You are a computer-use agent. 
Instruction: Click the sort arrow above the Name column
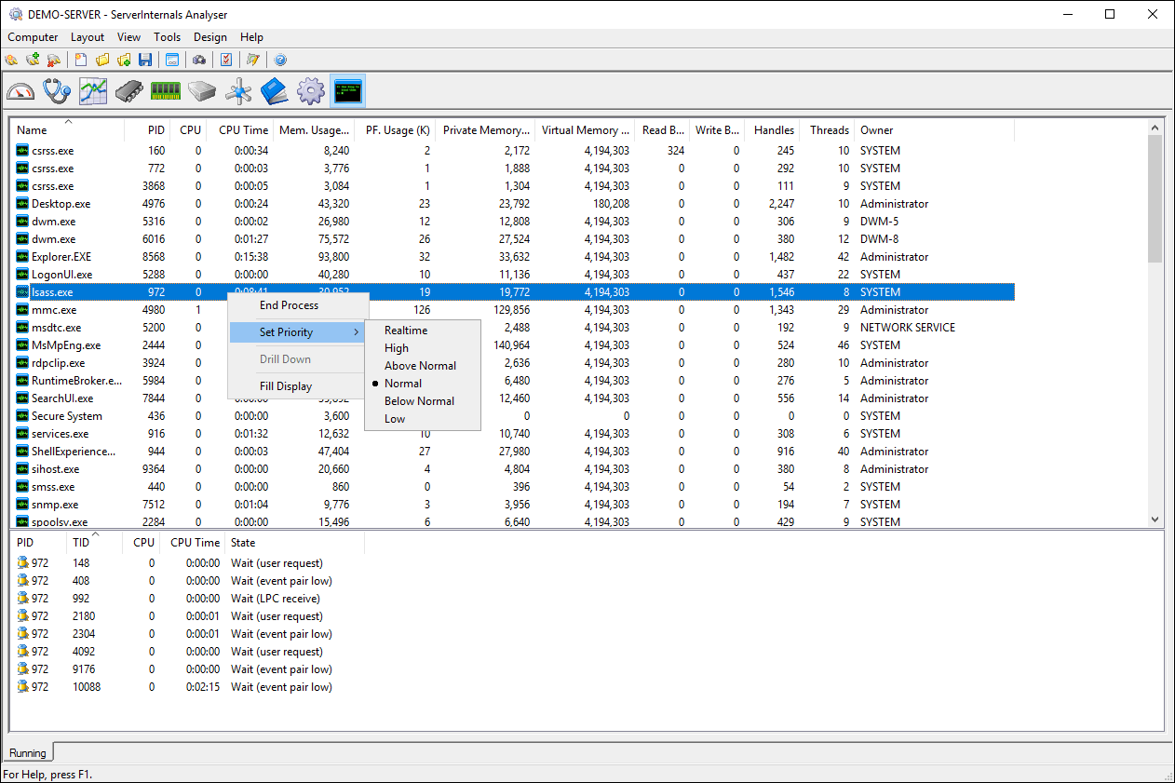(68, 122)
